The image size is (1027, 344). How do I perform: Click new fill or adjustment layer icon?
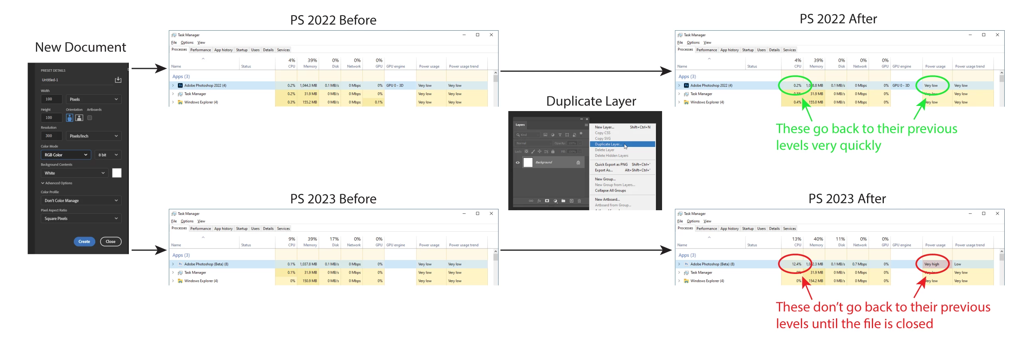555,201
